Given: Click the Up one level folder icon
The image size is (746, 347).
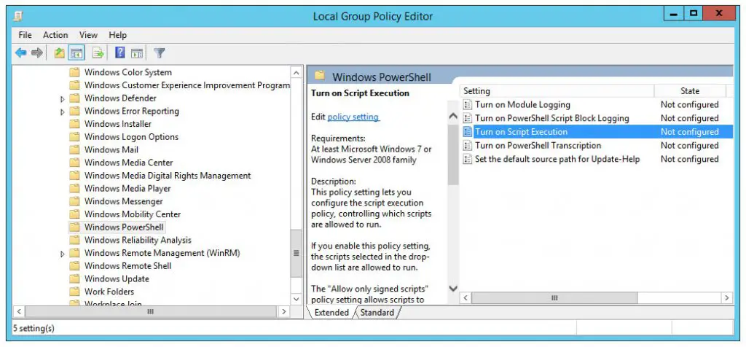Looking at the screenshot, I should pos(60,52).
